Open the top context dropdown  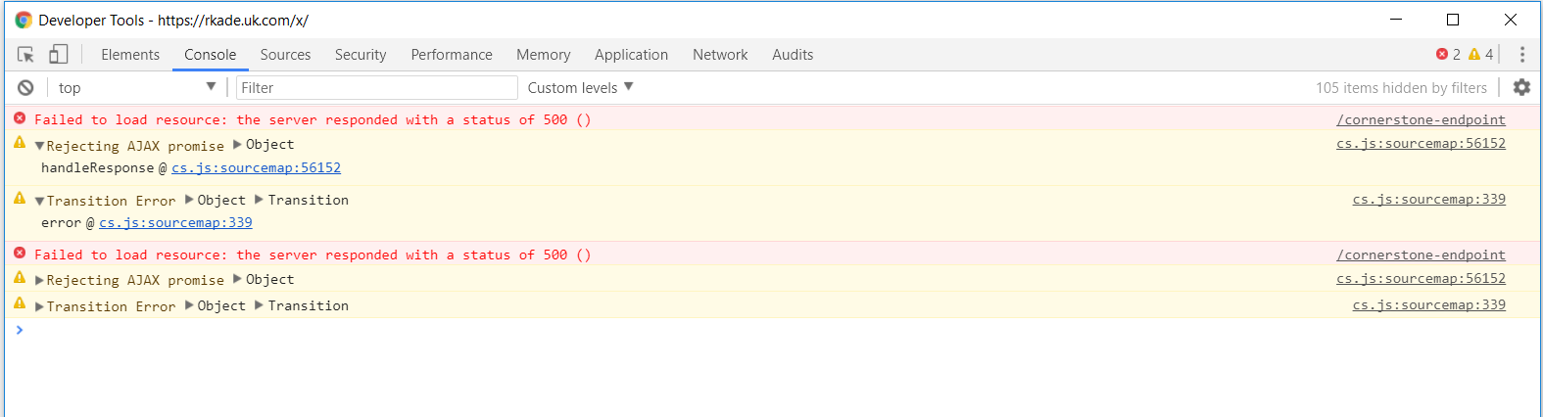click(136, 87)
